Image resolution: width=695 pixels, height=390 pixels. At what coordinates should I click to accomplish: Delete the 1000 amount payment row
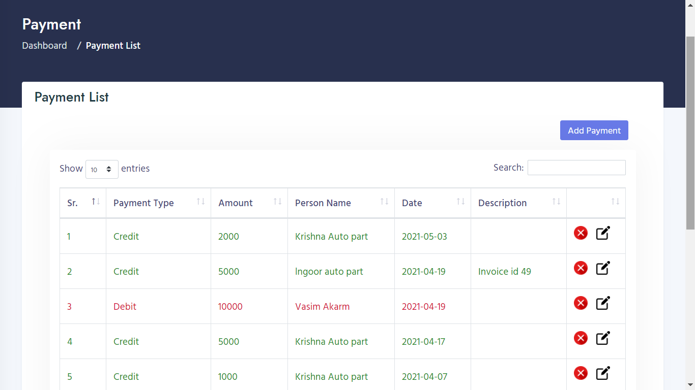pyautogui.click(x=581, y=373)
